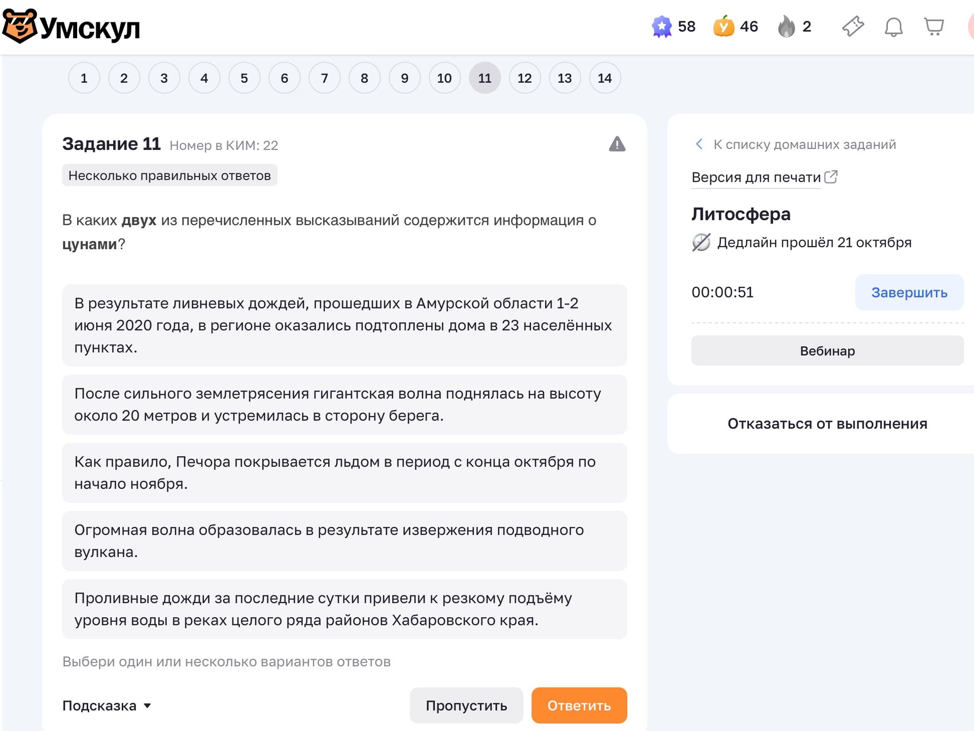Select the answer about Khabarovsk region rains
The width and height of the screenshot is (974, 731).
tap(344, 609)
